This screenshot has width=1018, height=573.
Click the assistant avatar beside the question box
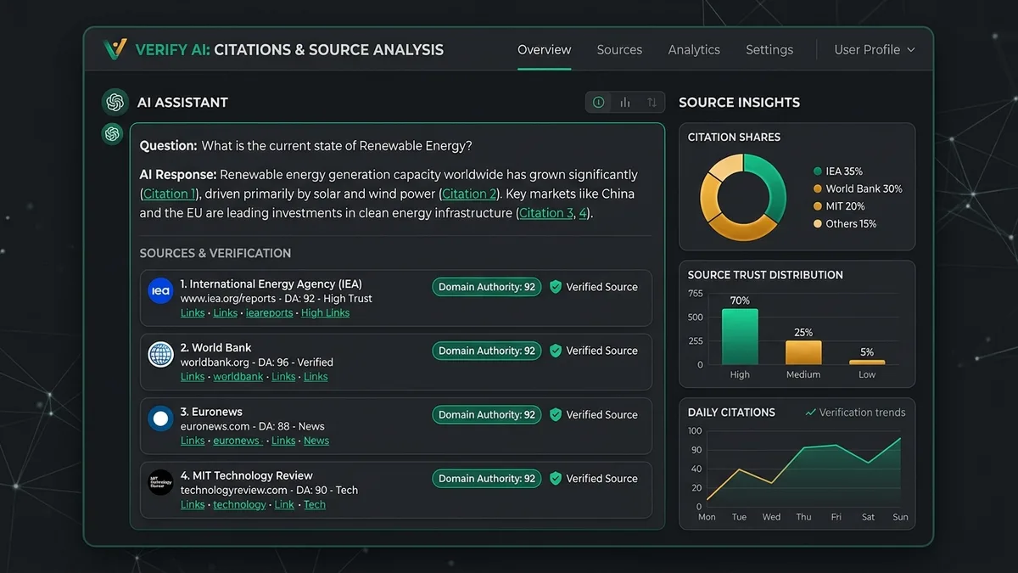click(x=112, y=133)
